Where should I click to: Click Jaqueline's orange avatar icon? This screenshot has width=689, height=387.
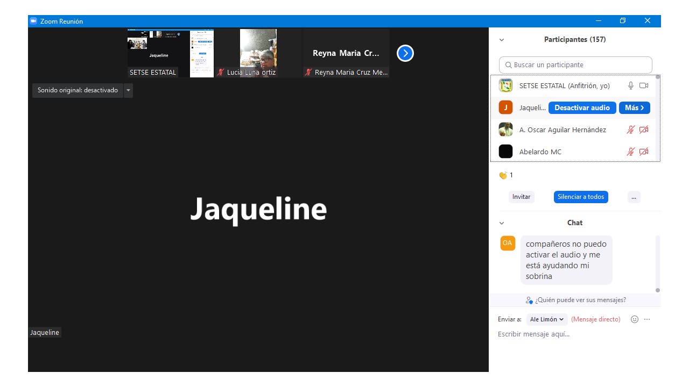(x=505, y=107)
